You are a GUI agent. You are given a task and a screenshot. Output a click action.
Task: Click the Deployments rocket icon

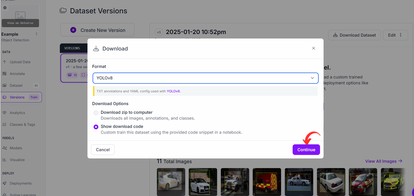[4, 184]
